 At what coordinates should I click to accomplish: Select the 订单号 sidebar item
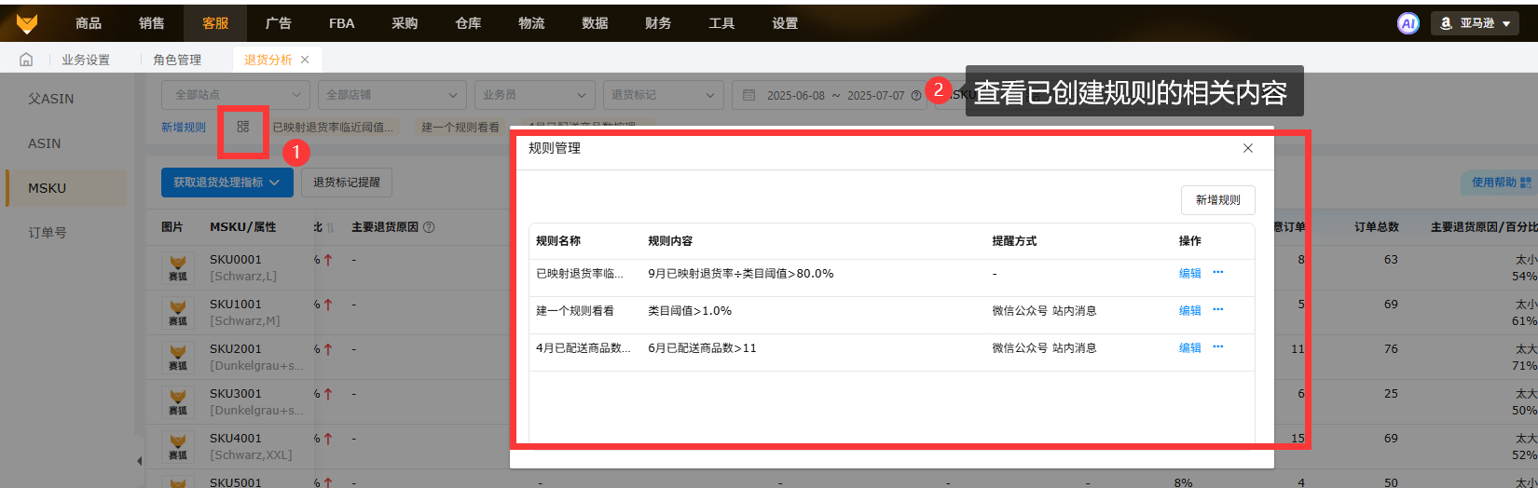point(48,233)
